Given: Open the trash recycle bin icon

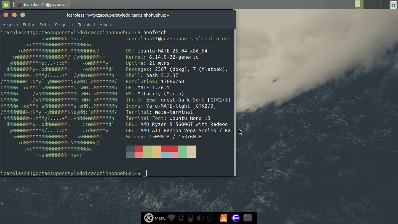Looking at the screenshot, I should (393, 4).
